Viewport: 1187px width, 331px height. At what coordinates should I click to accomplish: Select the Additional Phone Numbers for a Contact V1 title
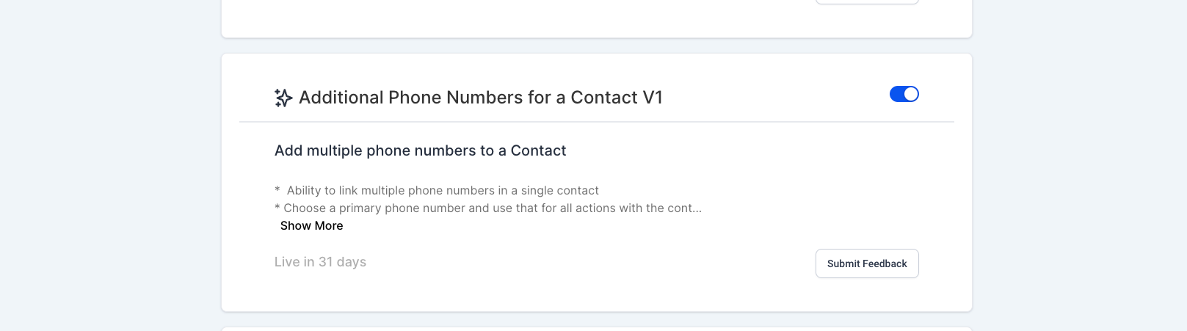click(481, 98)
